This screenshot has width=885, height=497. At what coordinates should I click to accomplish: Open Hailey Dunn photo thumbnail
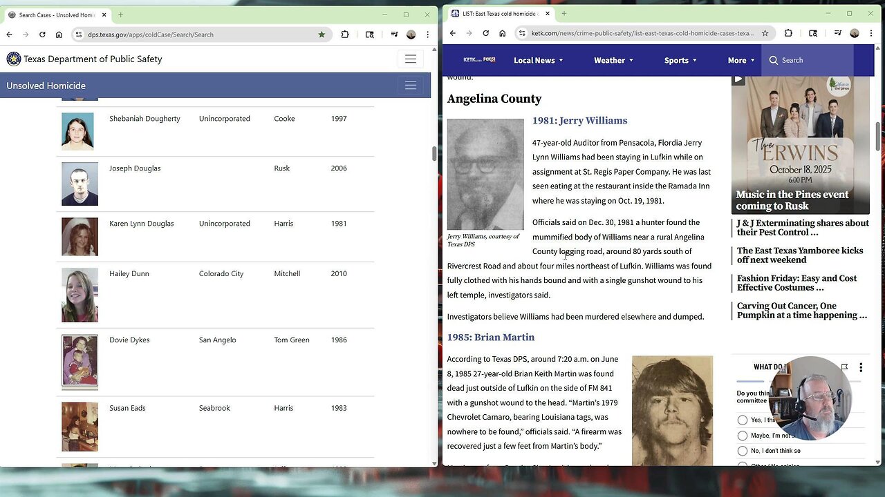pyautogui.click(x=80, y=295)
